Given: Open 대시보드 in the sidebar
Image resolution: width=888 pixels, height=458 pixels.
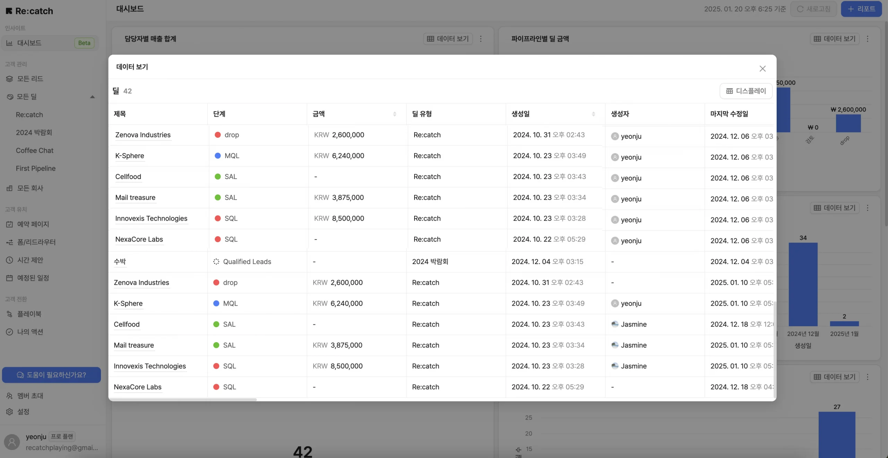Looking at the screenshot, I should tap(50, 43).
